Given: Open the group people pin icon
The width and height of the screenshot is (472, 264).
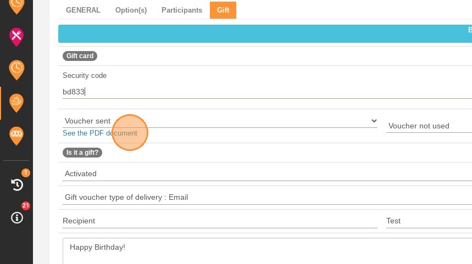Looking at the screenshot, I should tap(16, 136).
